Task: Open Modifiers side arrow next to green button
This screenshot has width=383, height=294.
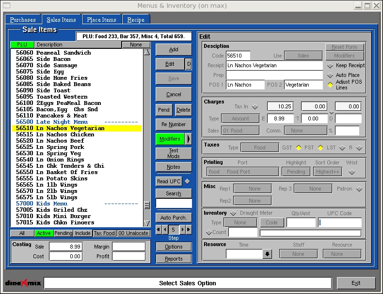Action: tap(188, 139)
